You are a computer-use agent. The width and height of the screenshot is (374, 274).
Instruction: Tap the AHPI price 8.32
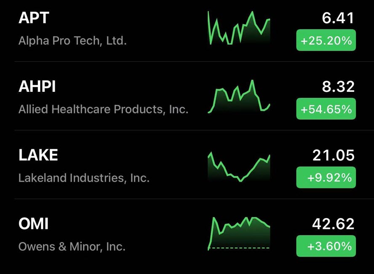coord(338,87)
